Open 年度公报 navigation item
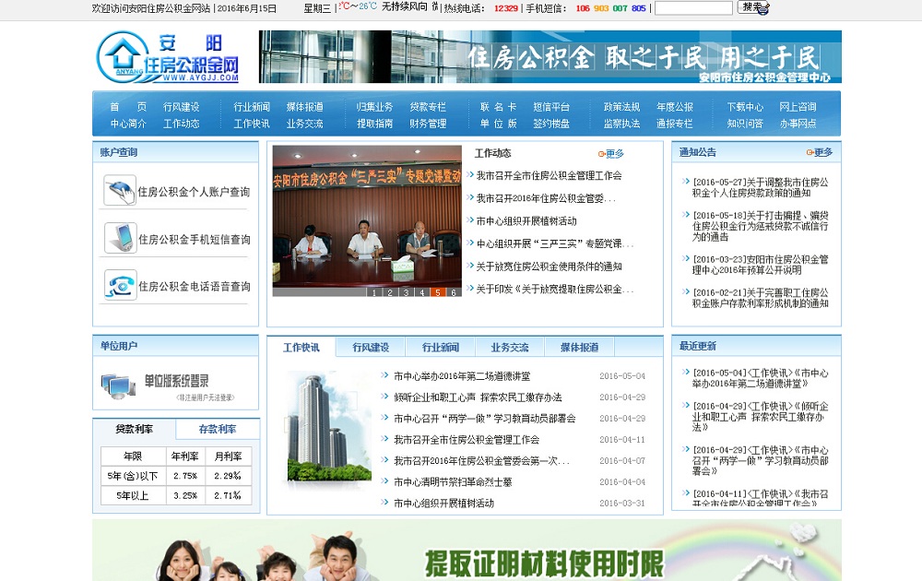The image size is (922, 581). [x=675, y=107]
